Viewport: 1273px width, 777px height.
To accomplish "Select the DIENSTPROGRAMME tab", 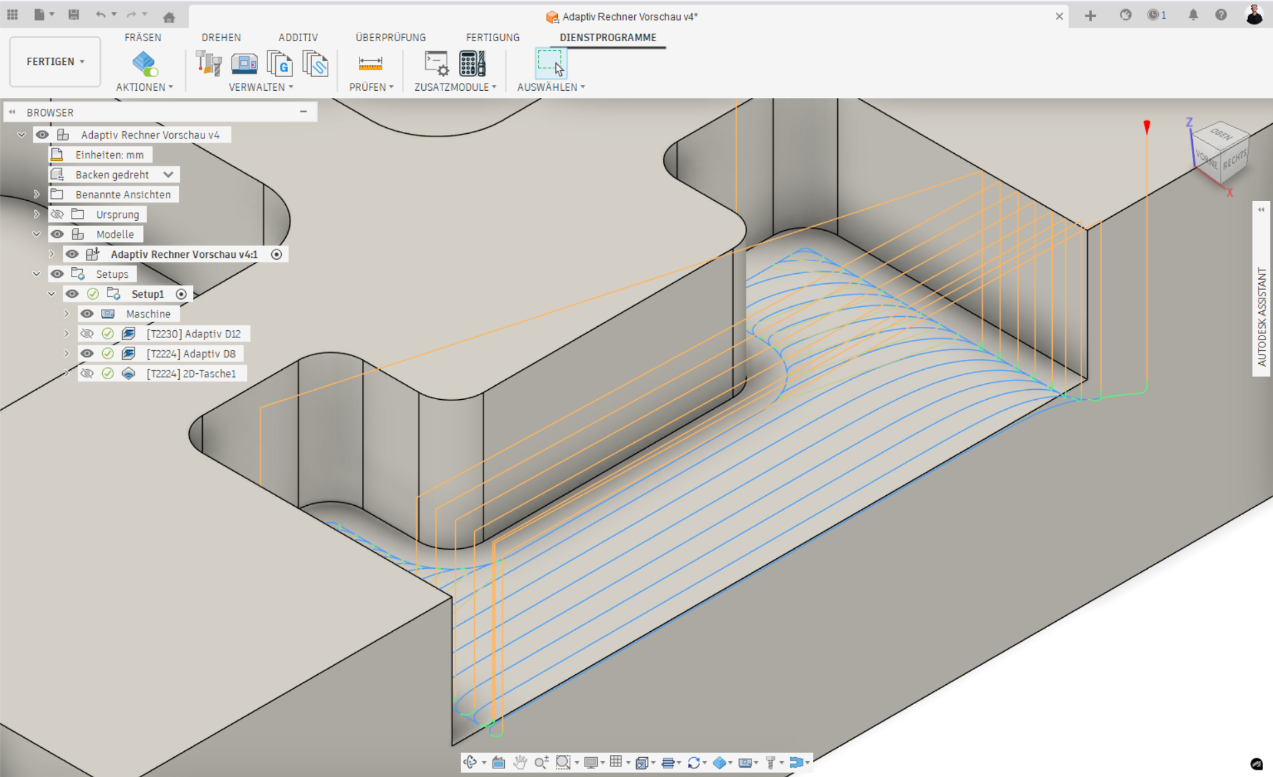I will click(608, 37).
